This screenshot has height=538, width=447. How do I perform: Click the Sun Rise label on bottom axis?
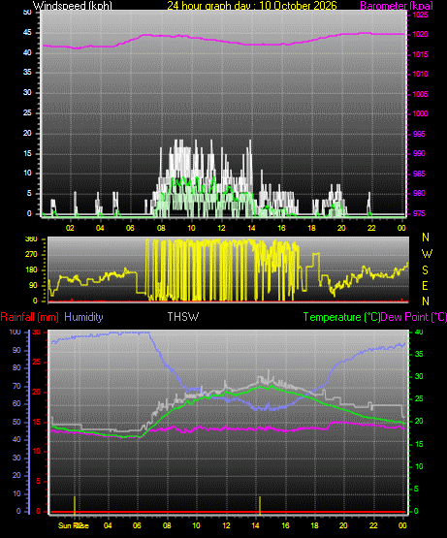(74, 525)
